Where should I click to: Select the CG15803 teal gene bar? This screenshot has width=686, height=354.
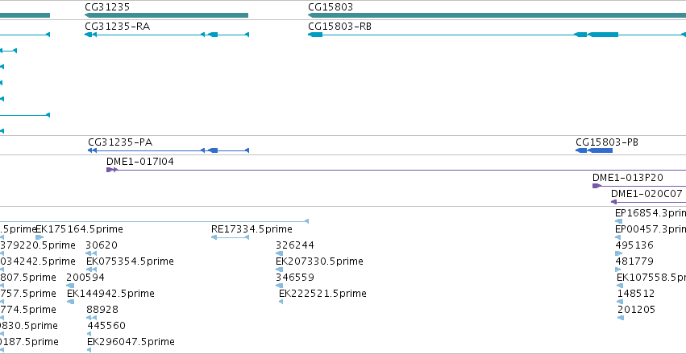(x=497, y=15)
